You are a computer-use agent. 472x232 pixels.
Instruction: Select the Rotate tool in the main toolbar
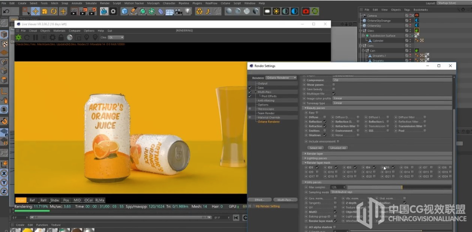tap(53, 12)
